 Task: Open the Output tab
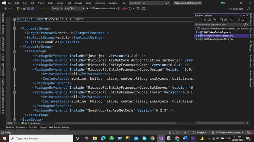coord(43,127)
